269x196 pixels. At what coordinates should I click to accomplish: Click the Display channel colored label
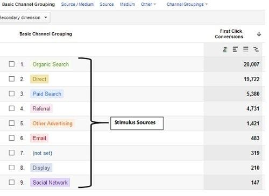click(41, 168)
